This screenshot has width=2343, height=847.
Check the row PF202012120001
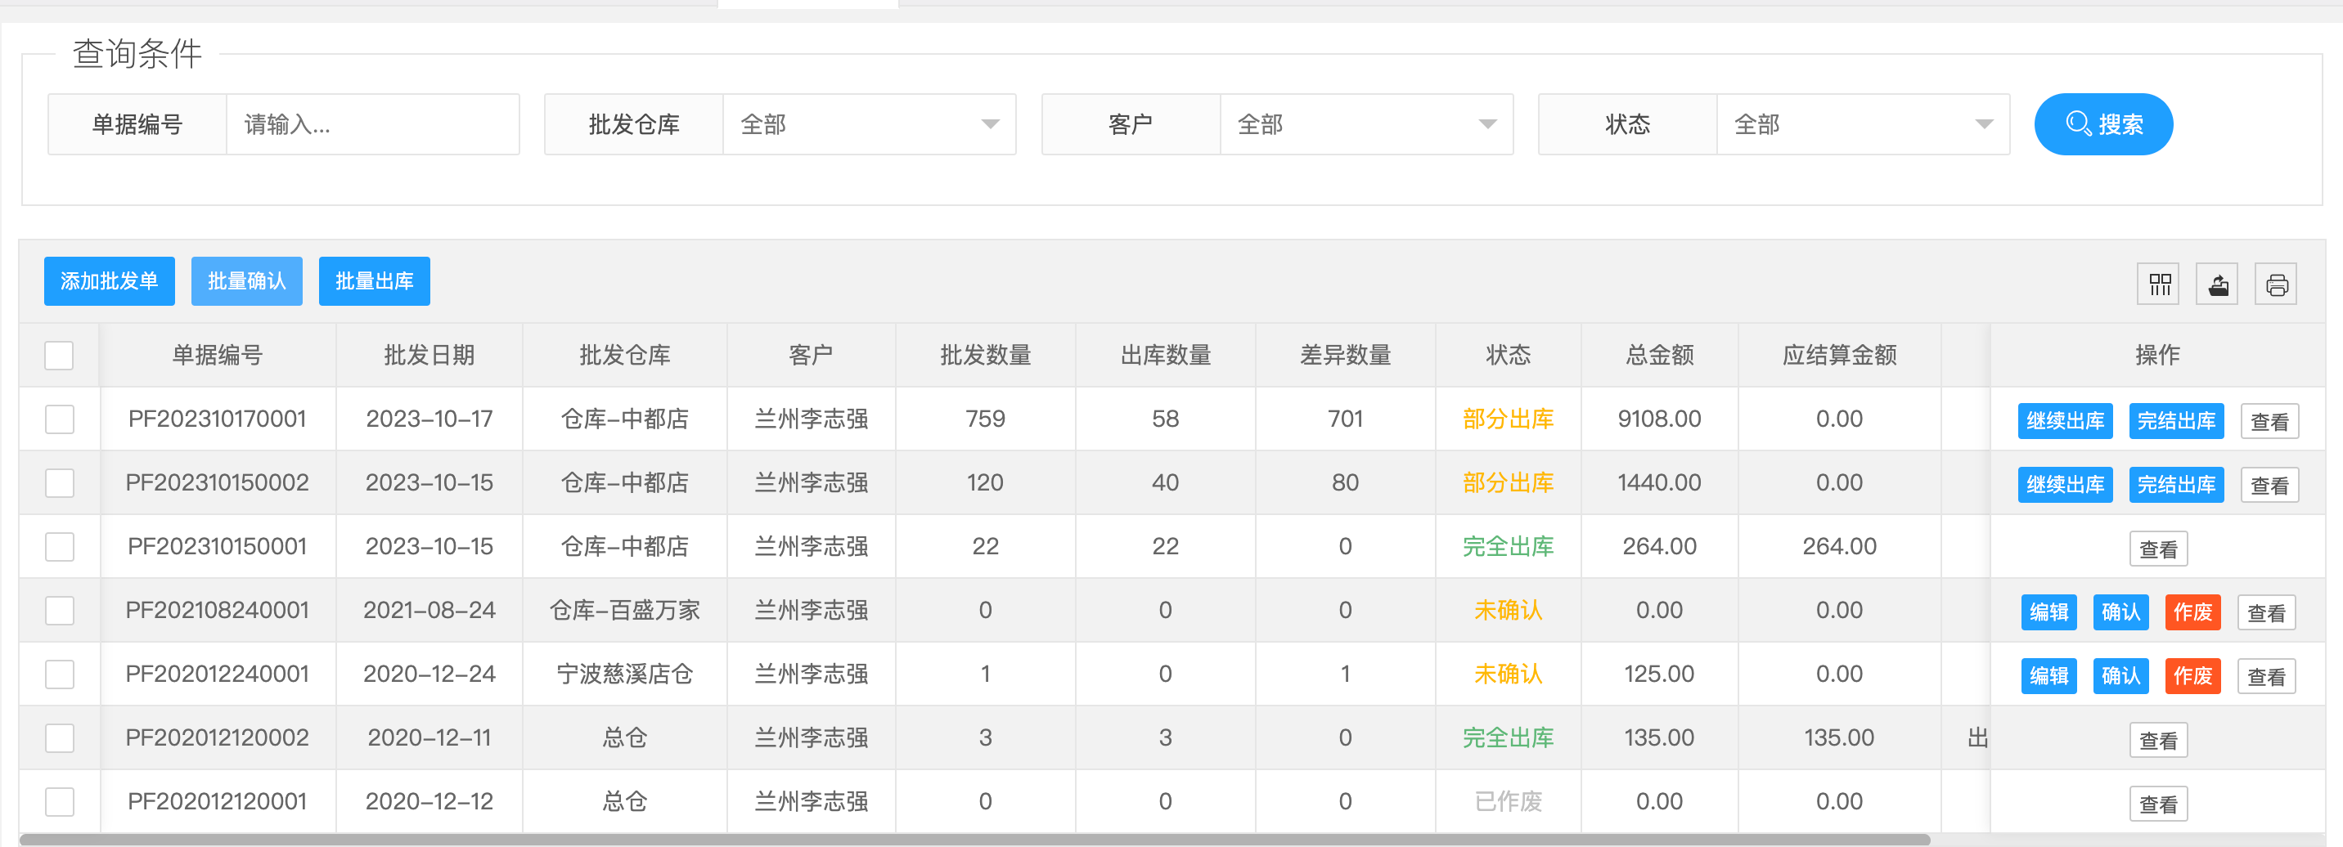coord(59,800)
